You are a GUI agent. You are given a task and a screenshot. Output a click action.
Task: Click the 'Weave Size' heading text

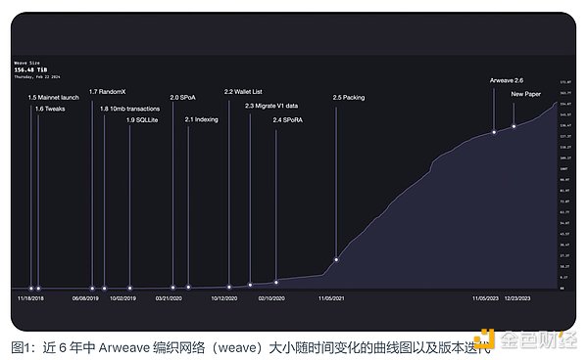pyautogui.click(x=27, y=63)
